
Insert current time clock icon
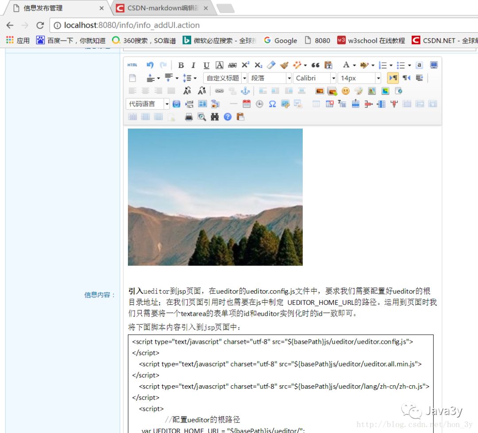click(259, 104)
